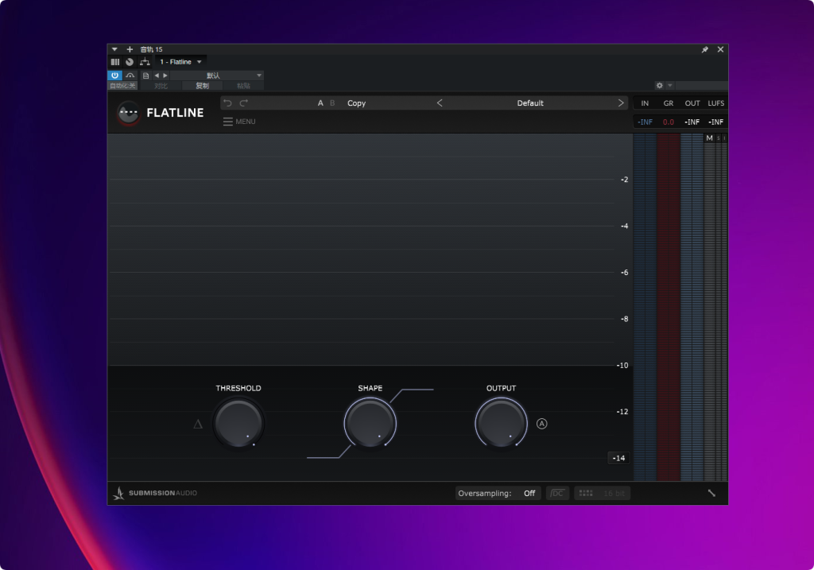
Task: Open the 1 - Flatline insert dropdown
Action: click(180, 62)
